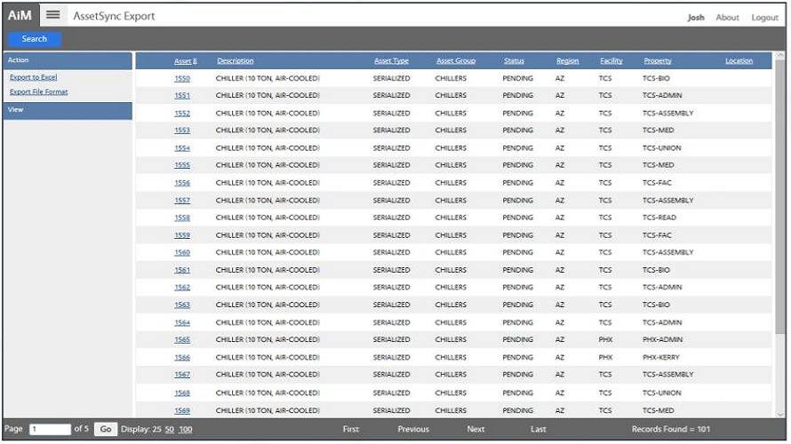Screen dimensions: 791x444
Task: Sort by Property column header
Action: 658,61
